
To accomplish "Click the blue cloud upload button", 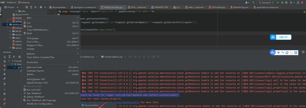I will tap(281, 37).
